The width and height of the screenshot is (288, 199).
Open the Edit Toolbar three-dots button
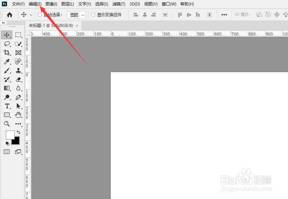tap(18, 124)
